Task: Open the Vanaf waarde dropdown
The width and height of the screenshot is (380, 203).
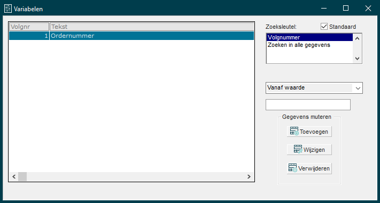Action: pyautogui.click(x=358, y=88)
